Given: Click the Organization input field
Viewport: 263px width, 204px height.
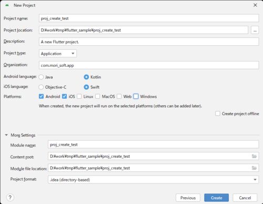Looking at the screenshot, I should (149, 65).
